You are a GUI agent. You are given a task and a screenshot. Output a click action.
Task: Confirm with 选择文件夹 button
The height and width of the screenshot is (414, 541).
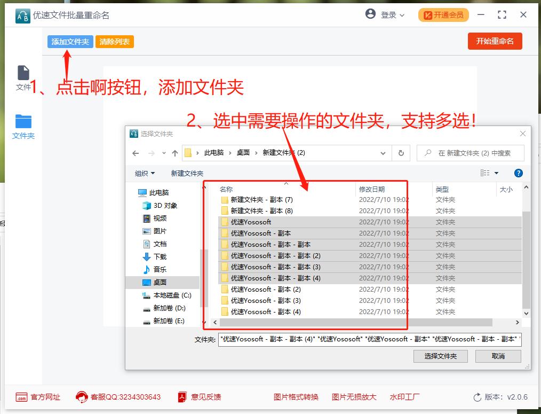pyautogui.click(x=441, y=356)
